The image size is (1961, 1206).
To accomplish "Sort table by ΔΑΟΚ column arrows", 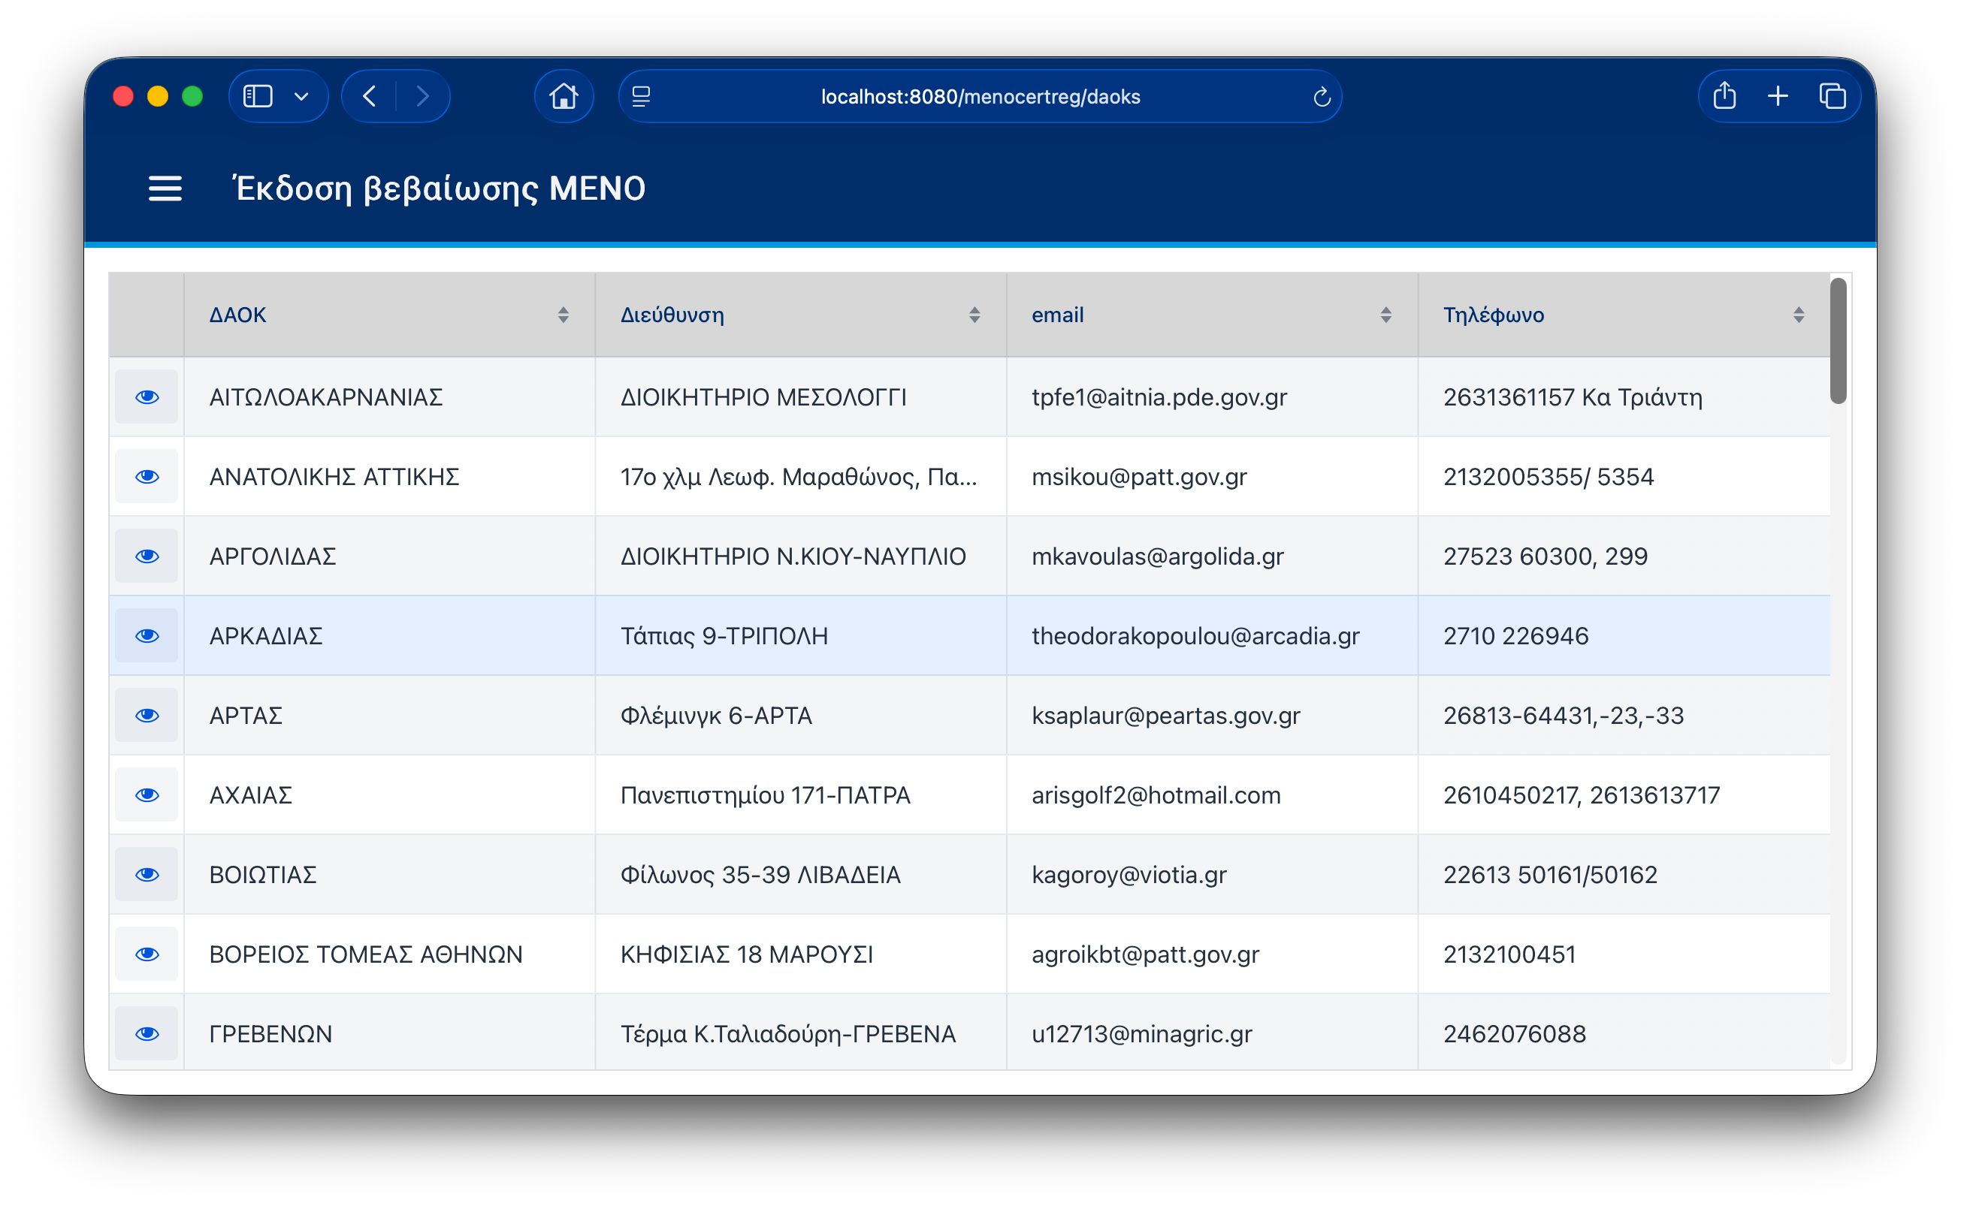I will [564, 315].
